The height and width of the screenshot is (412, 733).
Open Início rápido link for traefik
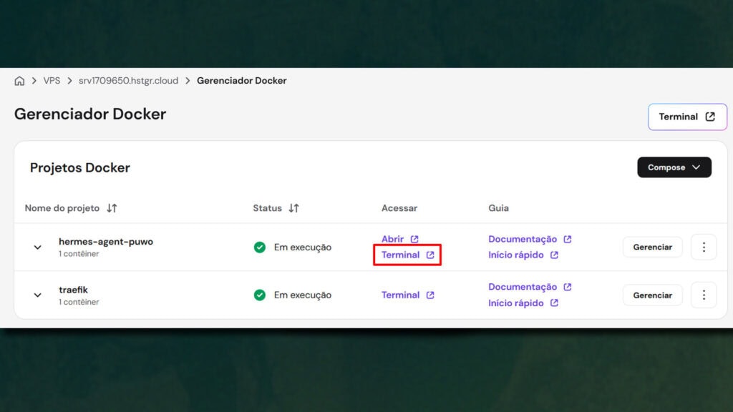tap(523, 303)
